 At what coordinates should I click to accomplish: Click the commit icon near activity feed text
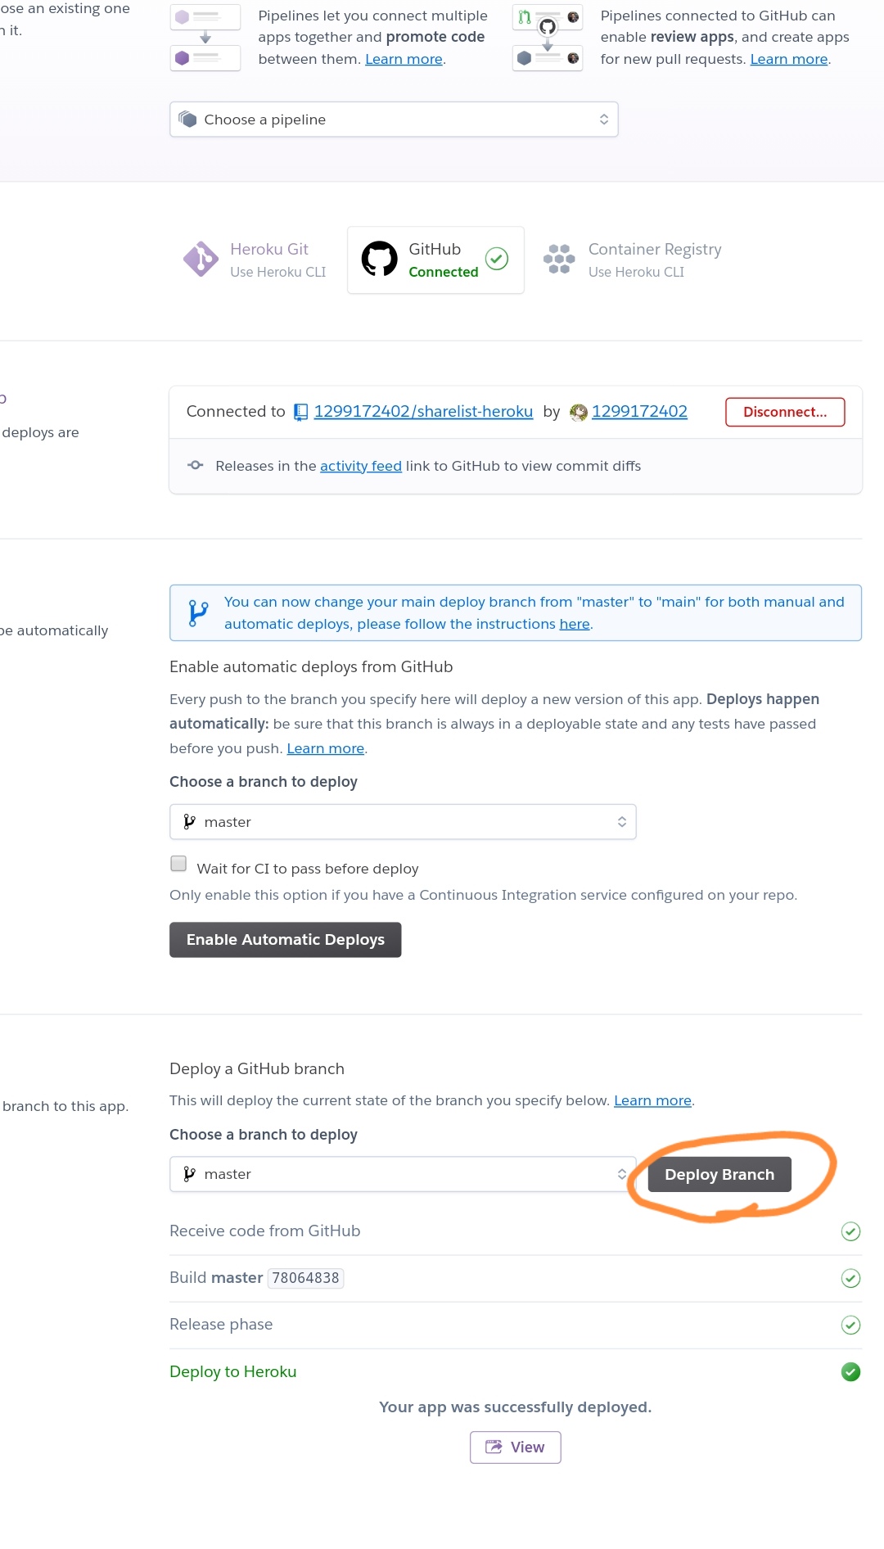pyautogui.click(x=195, y=465)
